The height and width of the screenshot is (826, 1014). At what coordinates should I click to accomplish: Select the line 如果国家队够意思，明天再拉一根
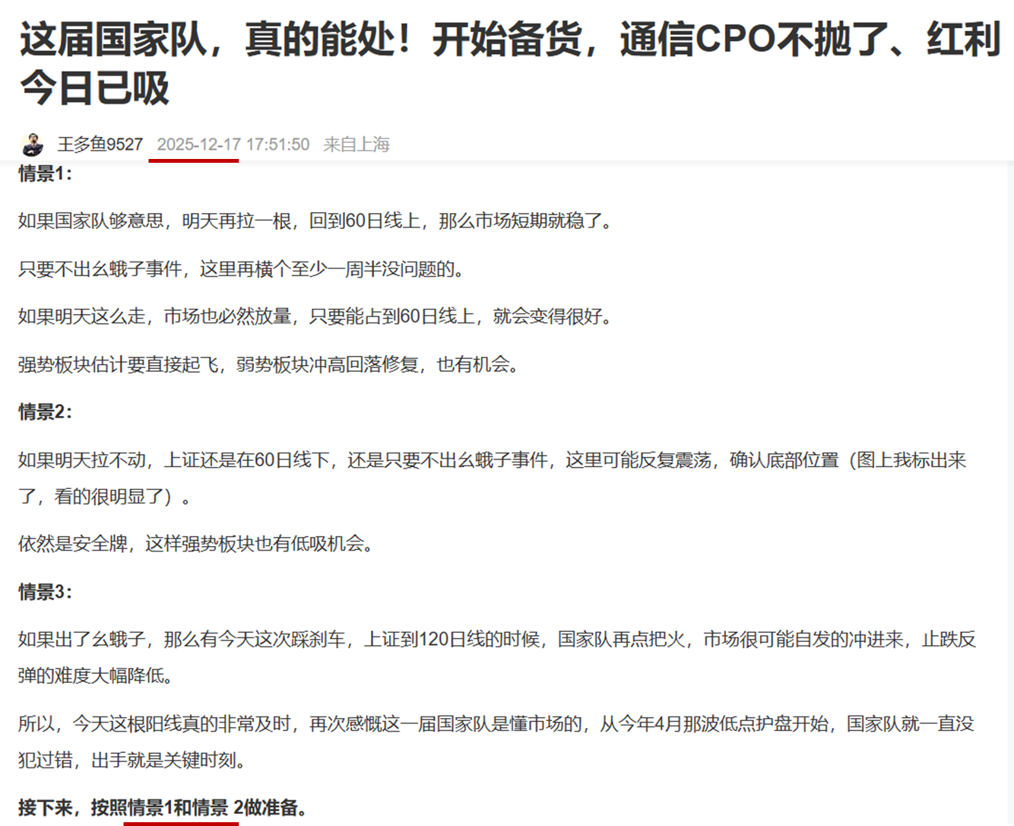(315, 221)
